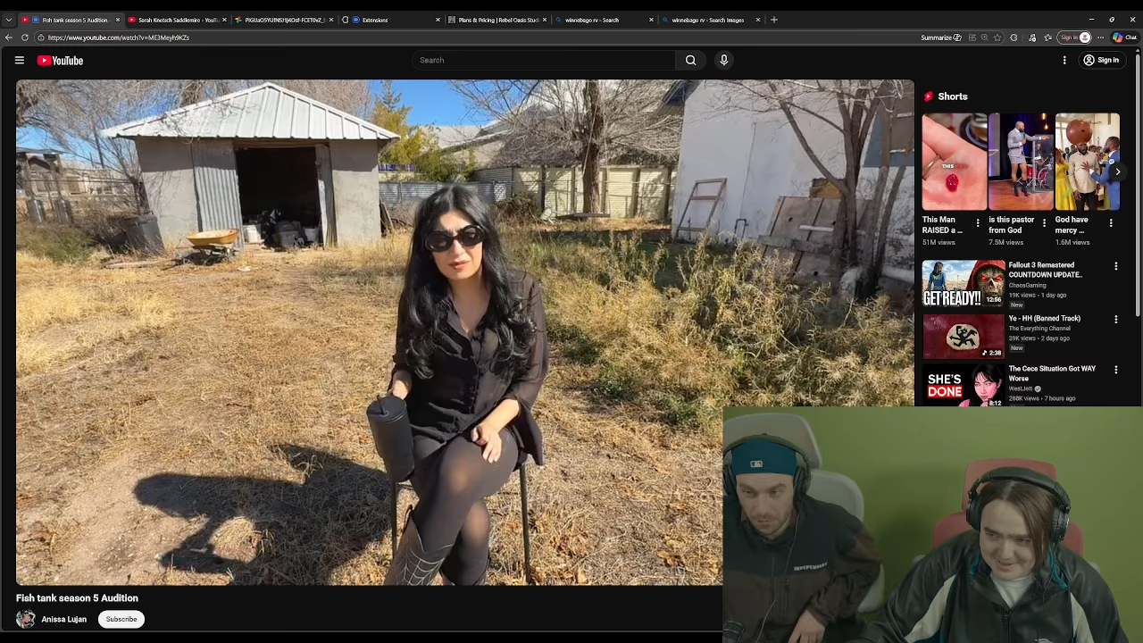The image size is (1143, 643).
Task: Click the YouTube search field
Action: tap(545, 60)
